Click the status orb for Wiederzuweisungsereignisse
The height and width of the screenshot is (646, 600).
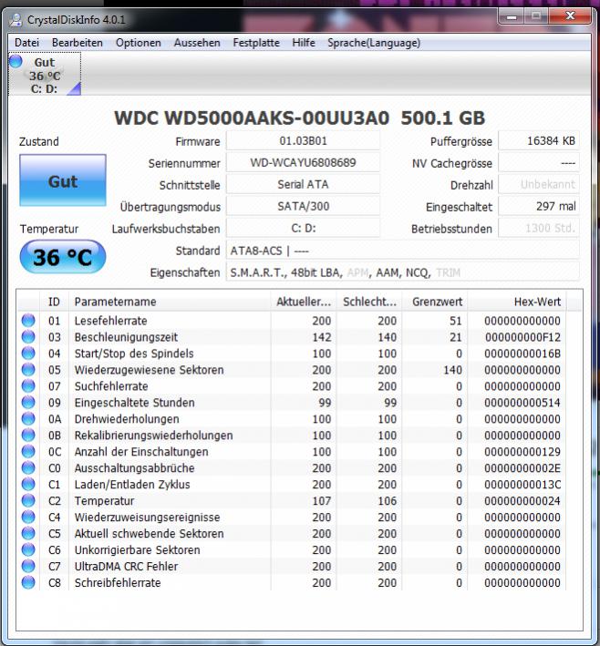click(28, 517)
